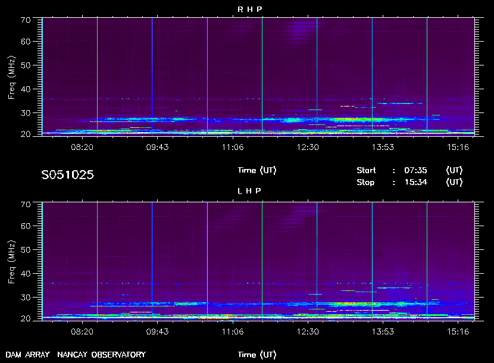Click the 'Start' label
This screenshot has width=494, height=363.
pyautogui.click(x=366, y=170)
